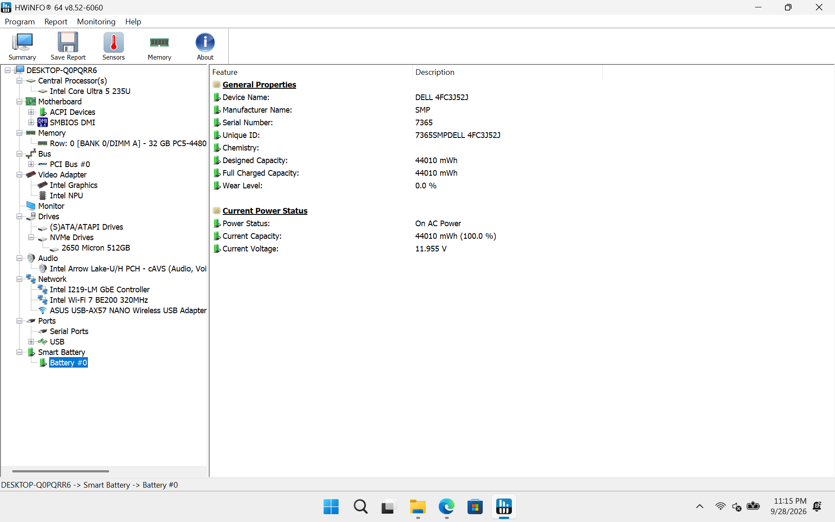Screen dimensions: 835x522
Task: Open Wi-Fi network quick settings
Action: click(x=720, y=506)
